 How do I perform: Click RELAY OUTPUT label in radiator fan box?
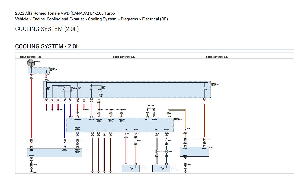(65, 150)
